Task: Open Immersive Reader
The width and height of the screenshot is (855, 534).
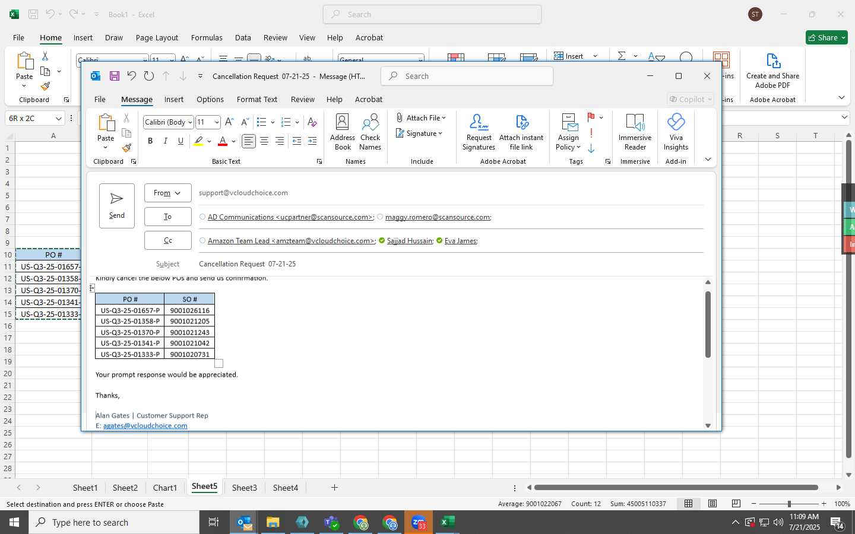Action: pyautogui.click(x=635, y=132)
